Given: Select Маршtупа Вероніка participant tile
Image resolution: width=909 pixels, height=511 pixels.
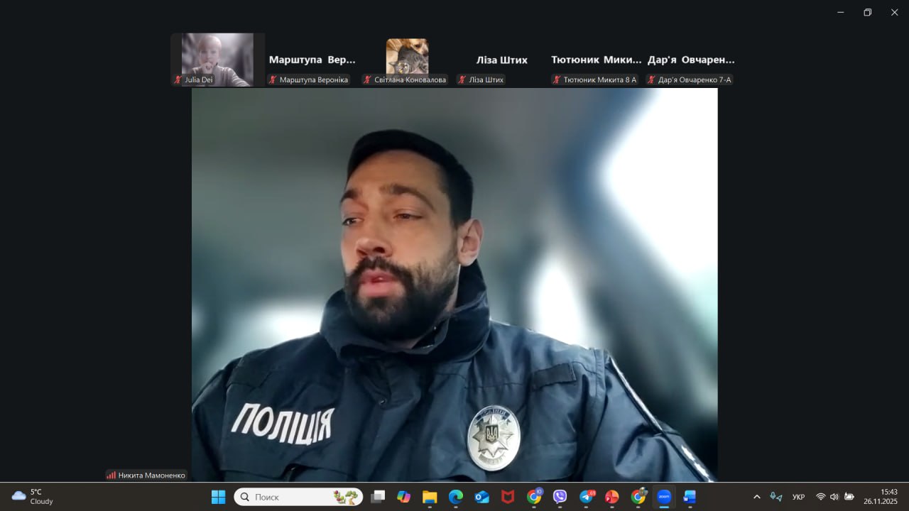Looking at the screenshot, I should 312,60.
